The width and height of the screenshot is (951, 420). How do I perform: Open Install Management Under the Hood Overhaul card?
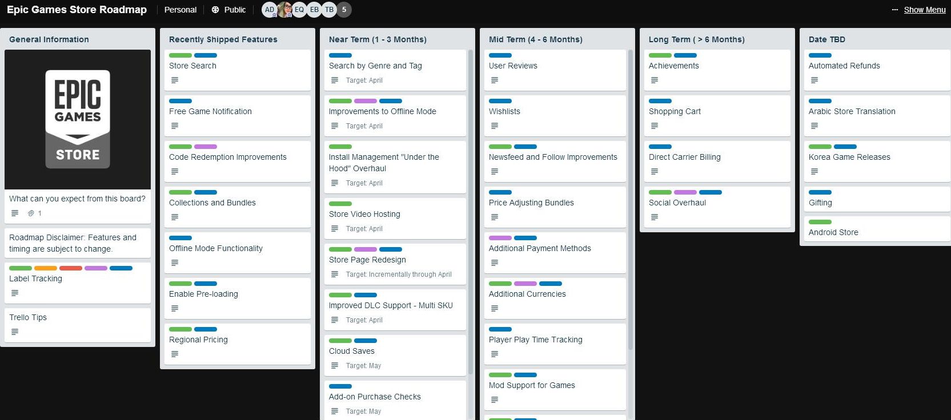click(395, 167)
